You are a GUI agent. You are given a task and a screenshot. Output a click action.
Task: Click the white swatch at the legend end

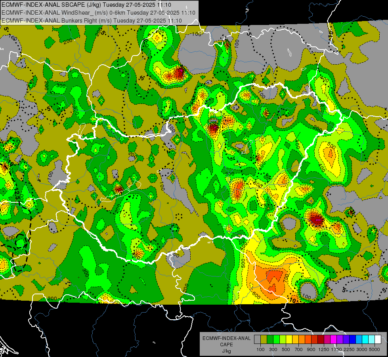click(378, 340)
